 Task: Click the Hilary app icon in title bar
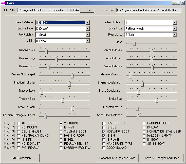[3, 3]
